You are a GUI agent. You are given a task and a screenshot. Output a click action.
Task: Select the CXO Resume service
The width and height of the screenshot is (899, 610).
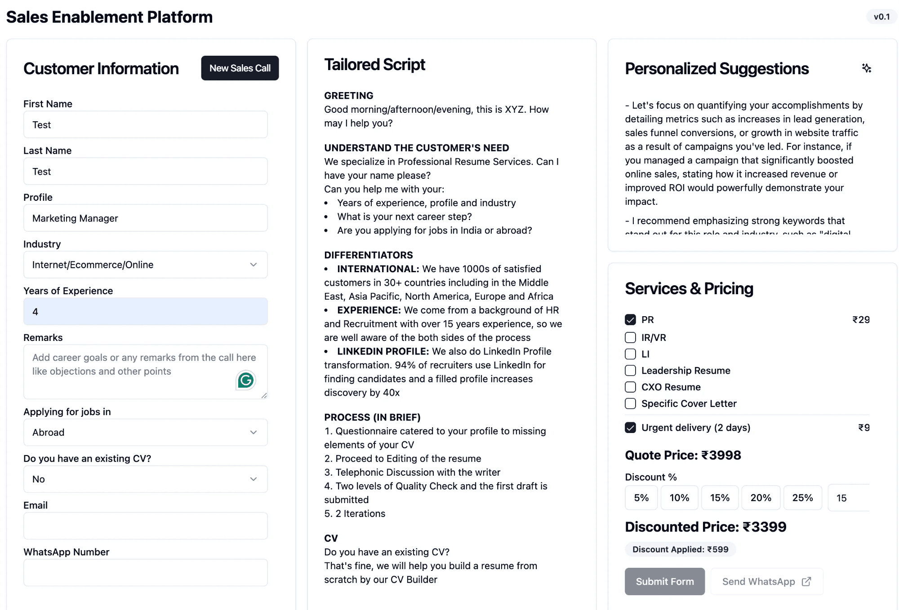(x=630, y=387)
